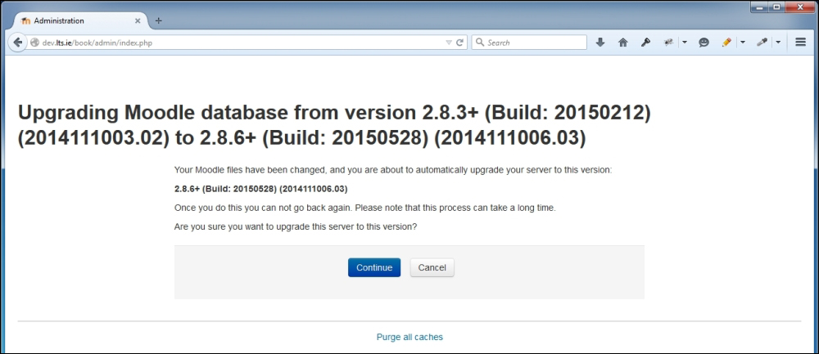Click the eyedropper color picker icon
The height and width of the screenshot is (354, 819).
pos(762,43)
